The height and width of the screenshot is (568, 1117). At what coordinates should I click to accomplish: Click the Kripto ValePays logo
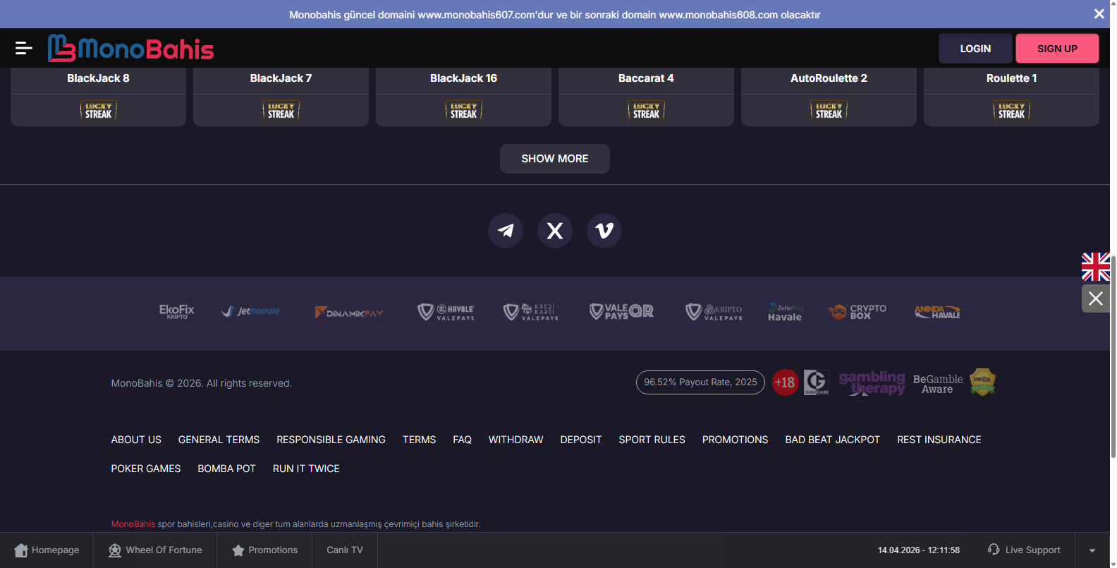714,312
